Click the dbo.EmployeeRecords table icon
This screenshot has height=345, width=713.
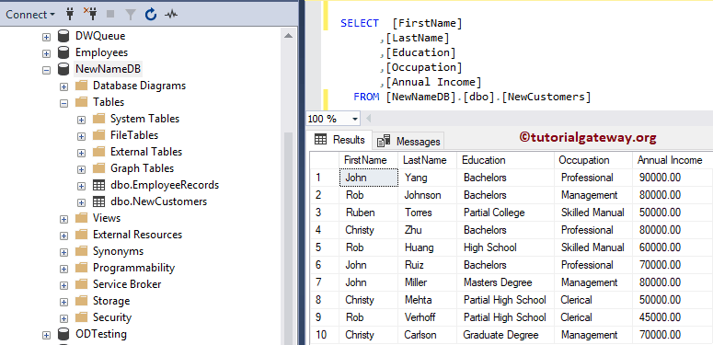(x=98, y=185)
